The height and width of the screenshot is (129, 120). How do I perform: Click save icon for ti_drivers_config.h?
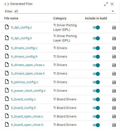[x=114, y=56]
